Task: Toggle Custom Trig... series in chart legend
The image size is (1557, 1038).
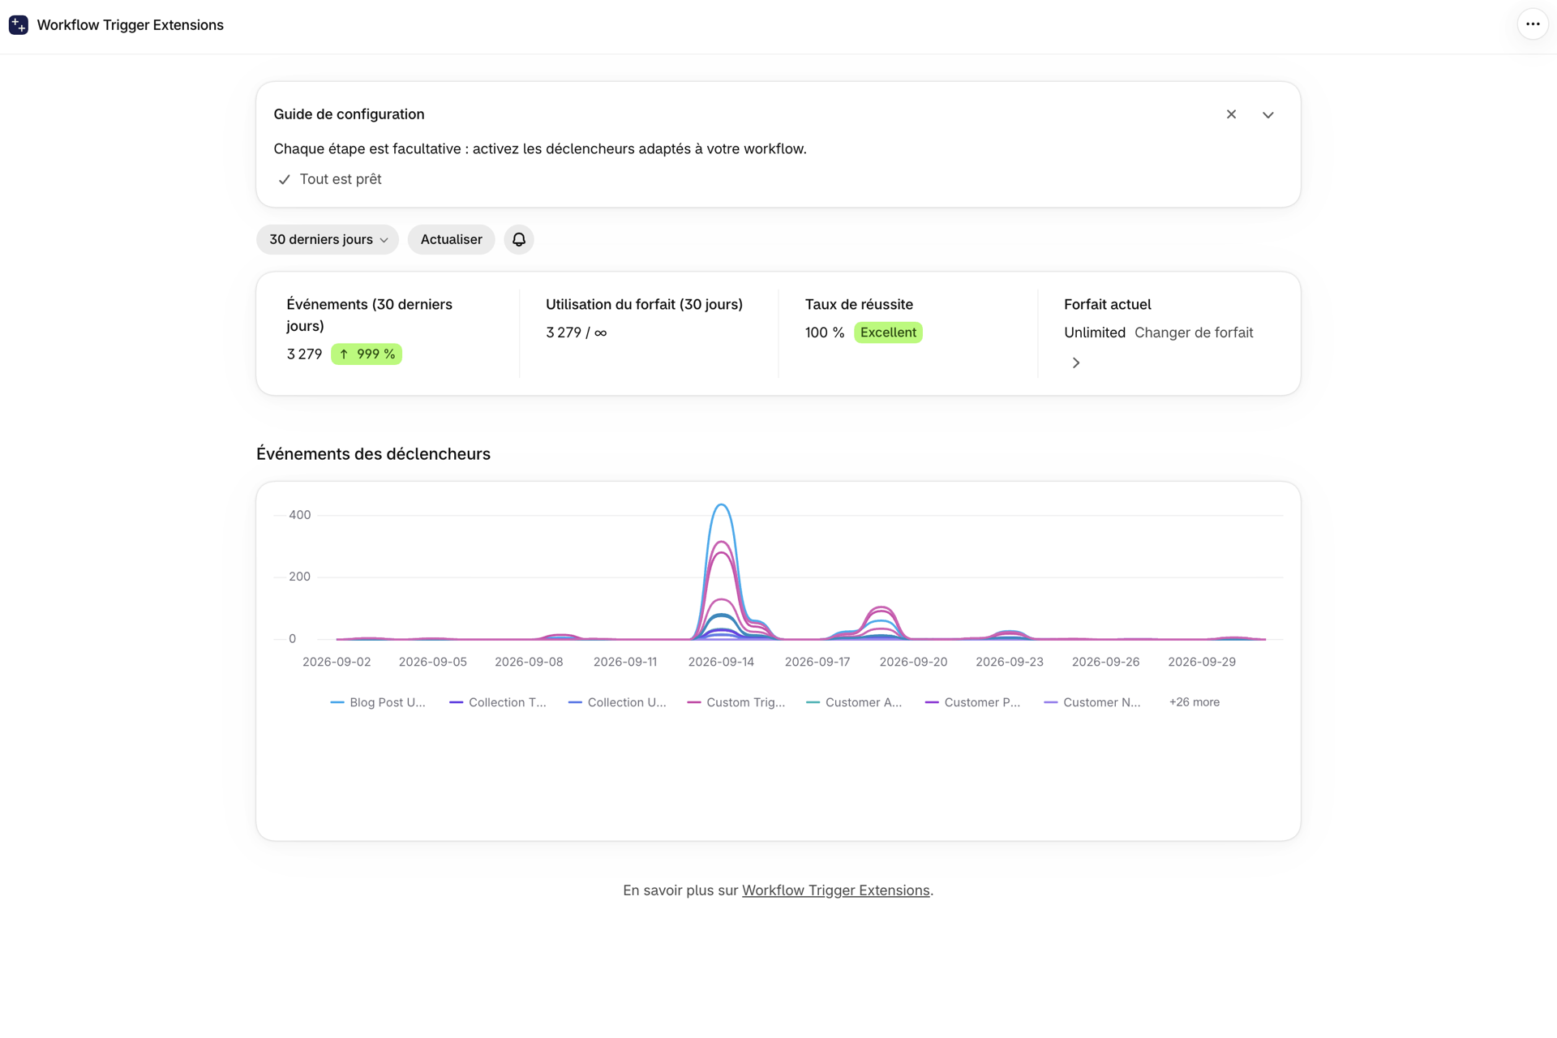Action: (736, 702)
